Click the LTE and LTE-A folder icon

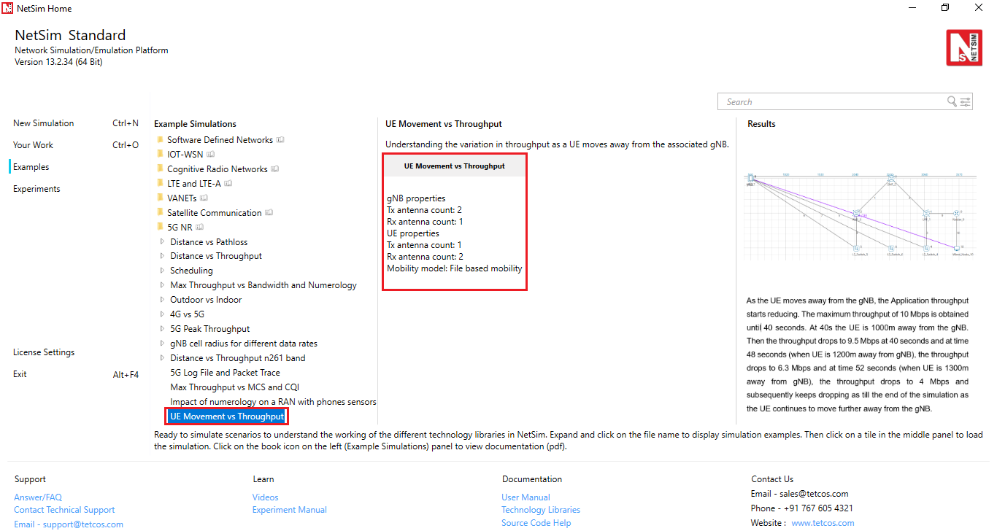coord(160,183)
